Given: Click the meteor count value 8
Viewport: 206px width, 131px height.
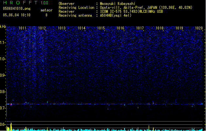Looking at the screenshot, I should point(47,15).
